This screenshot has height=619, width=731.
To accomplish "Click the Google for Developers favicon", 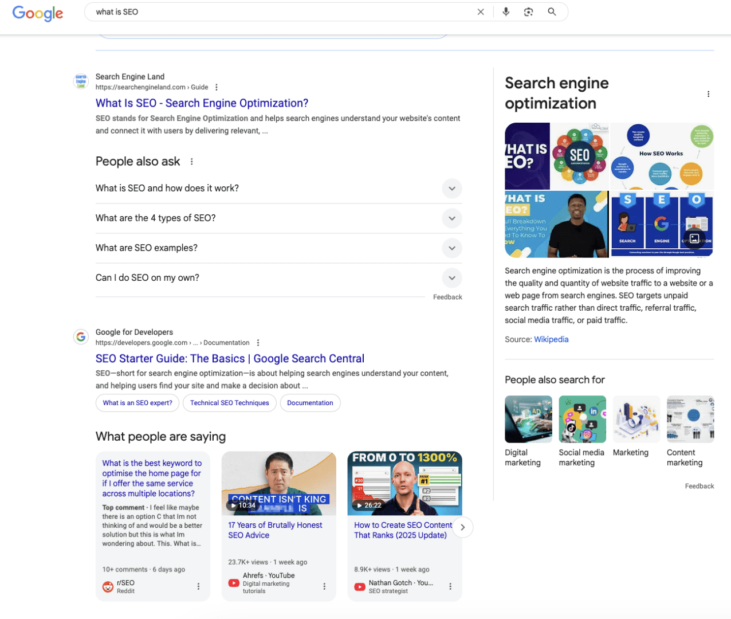I will [x=81, y=337].
